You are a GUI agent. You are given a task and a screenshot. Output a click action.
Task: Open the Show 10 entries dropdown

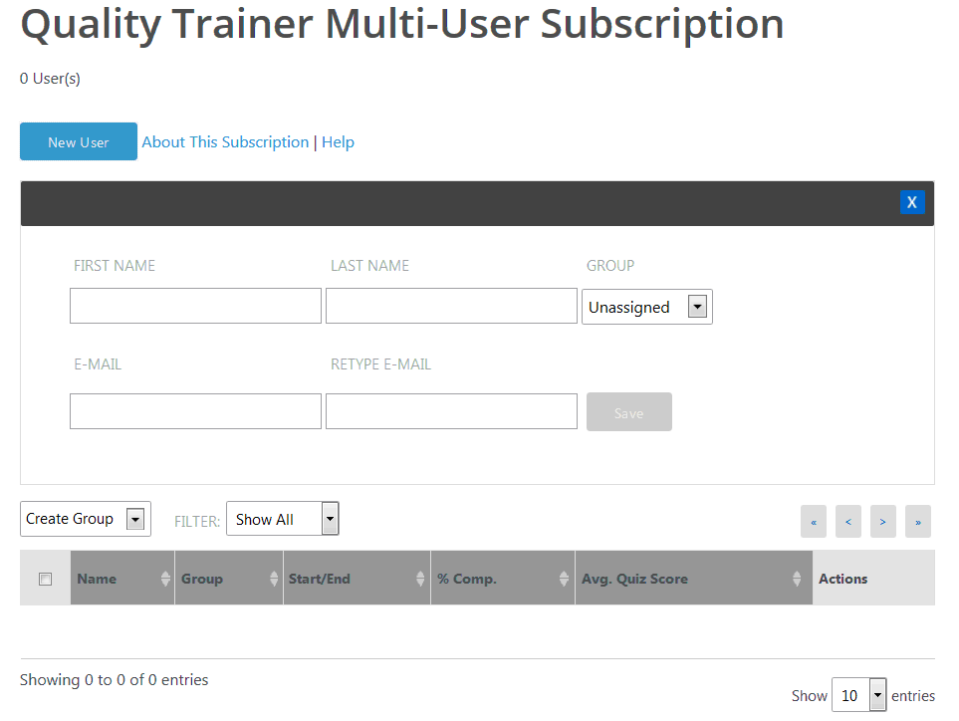(858, 695)
